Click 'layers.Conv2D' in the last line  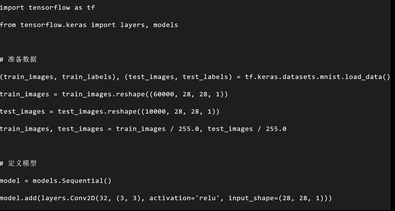68,198
